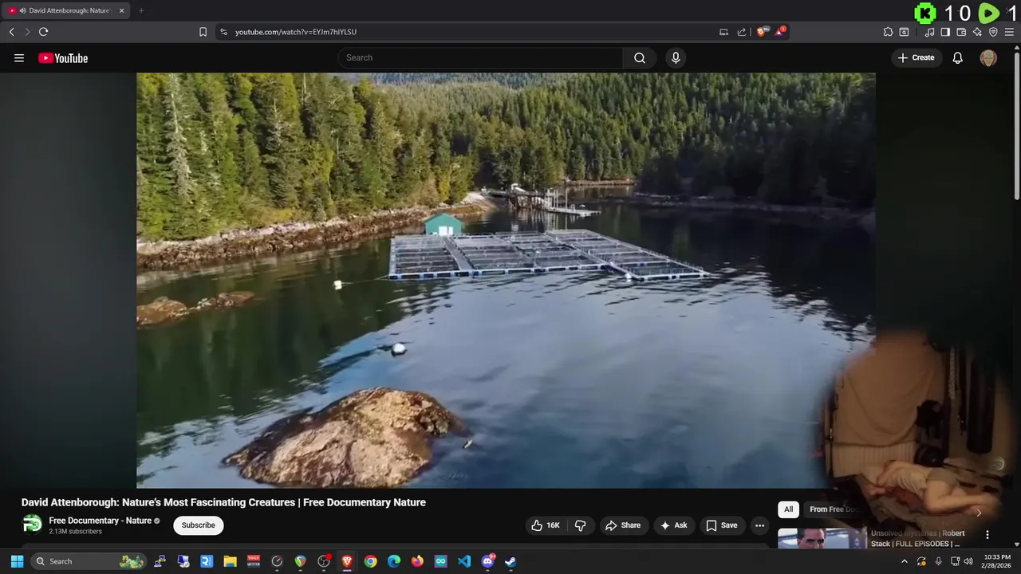This screenshot has width=1021, height=574.
Task: Open Steam from taskbar
Action: 510,561
